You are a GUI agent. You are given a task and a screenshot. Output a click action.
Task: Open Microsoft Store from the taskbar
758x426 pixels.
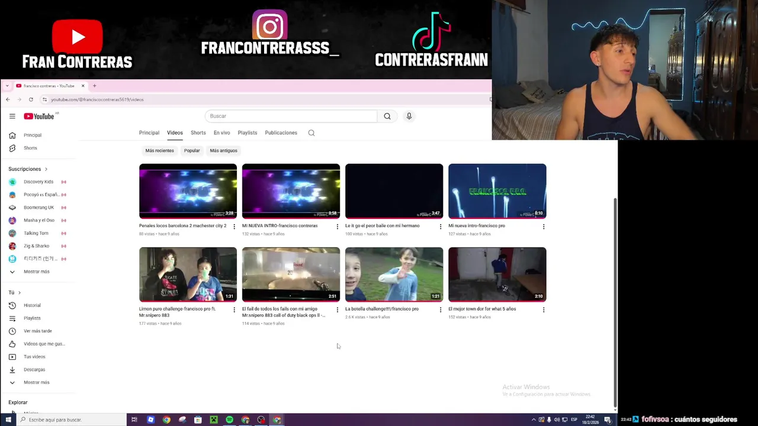[198, 419]
